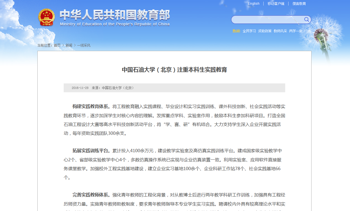Open the English version of the site
Viewport: 350px width, 211px height.
pos(253,3)
